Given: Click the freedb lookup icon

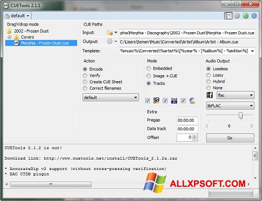Looking at the screenshot, I should (x=174, y=100).
